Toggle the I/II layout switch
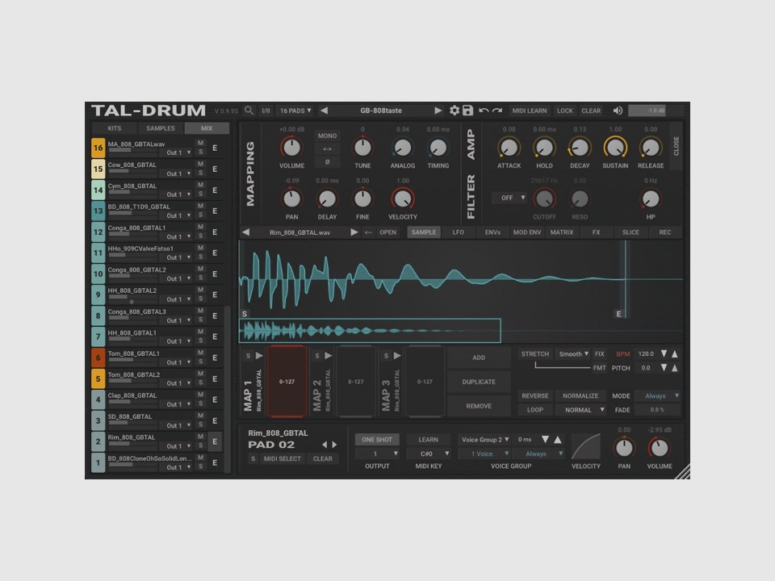The width and height of the screenshot is (775, 581). [x=266, y=111]
